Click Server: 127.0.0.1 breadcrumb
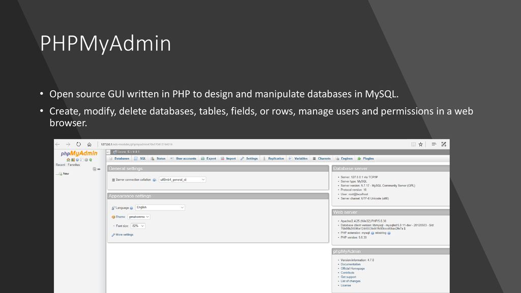Viewport: 521px width, 293px height. pos(127,152)
